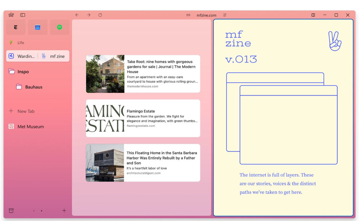The width and height of the screenshot is (359, 221).
Task: Click the Life space title
Action: 21,43
